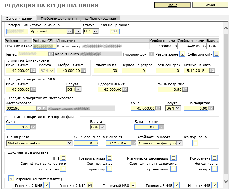Click F2 beside insurer % на покритие
This screenshot has width=230, height=189.
pos(211,108)
